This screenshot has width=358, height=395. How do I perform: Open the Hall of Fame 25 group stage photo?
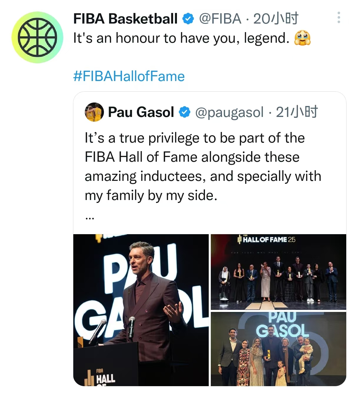coord(278,272)
